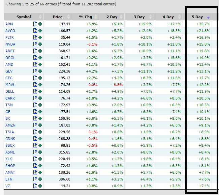Open the document icon for ARM

35,24
